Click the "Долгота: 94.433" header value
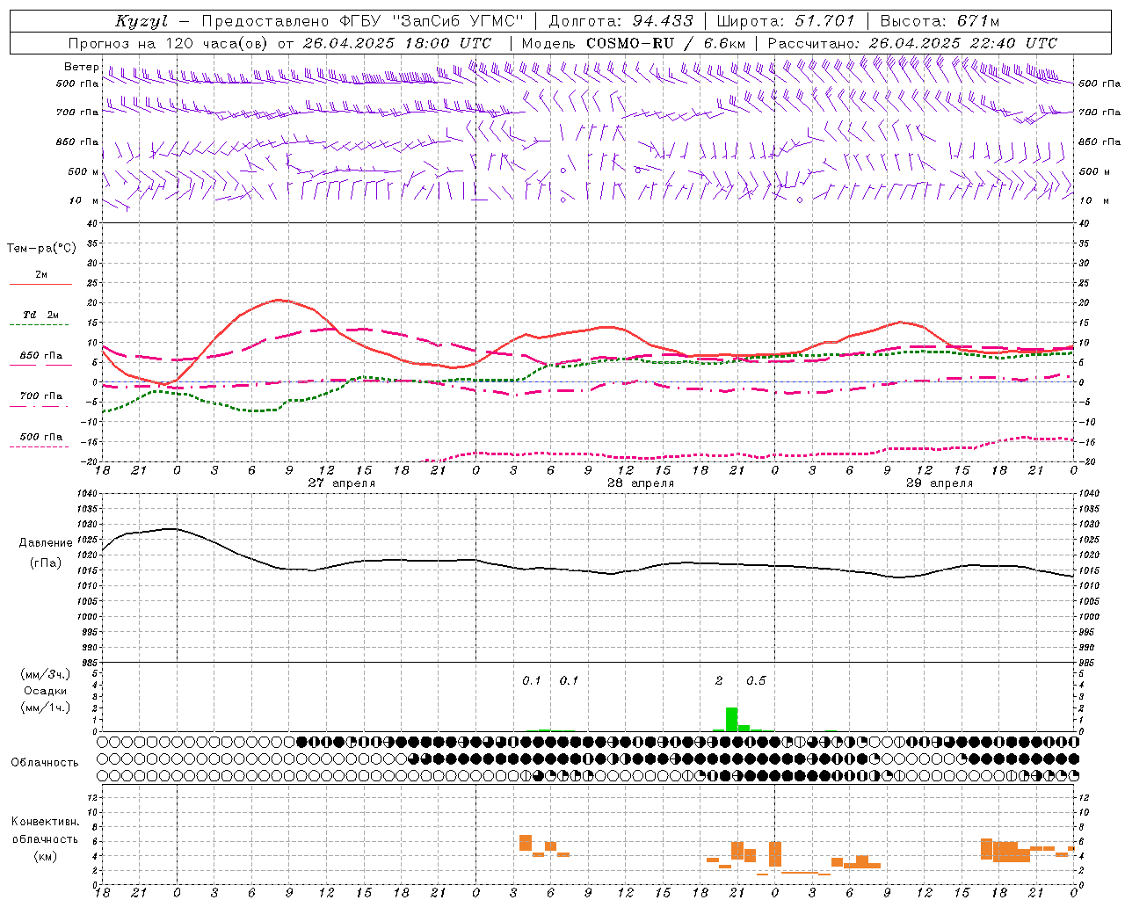This screenshot has height=900, width=1125. 621,21
